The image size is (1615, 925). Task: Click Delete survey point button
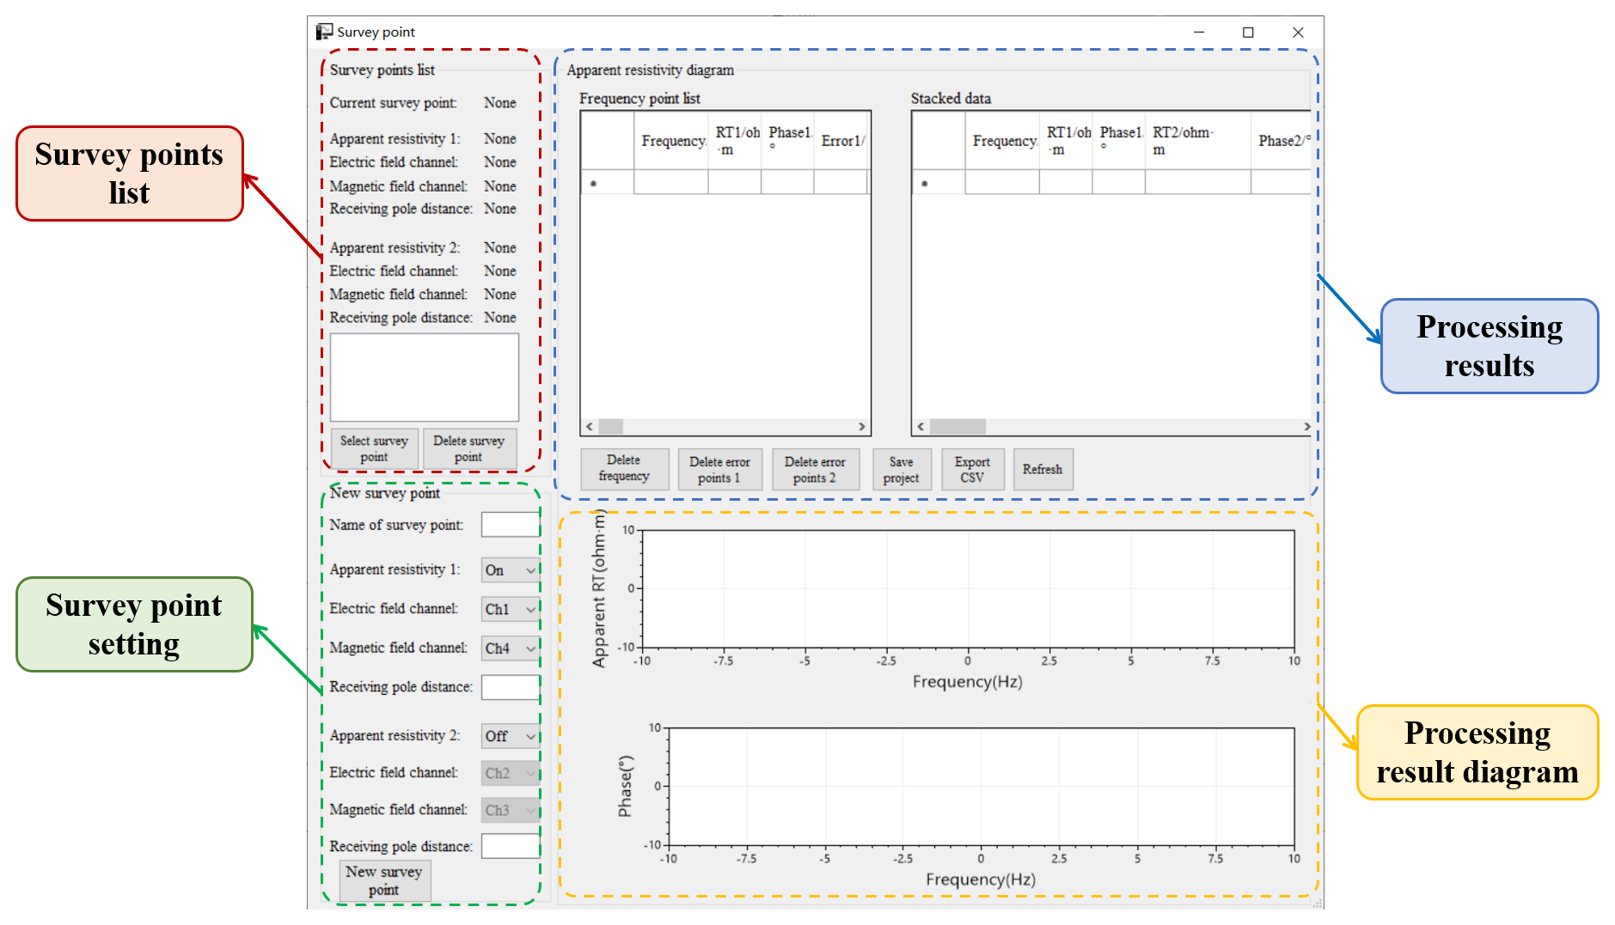tap(469, 448)
